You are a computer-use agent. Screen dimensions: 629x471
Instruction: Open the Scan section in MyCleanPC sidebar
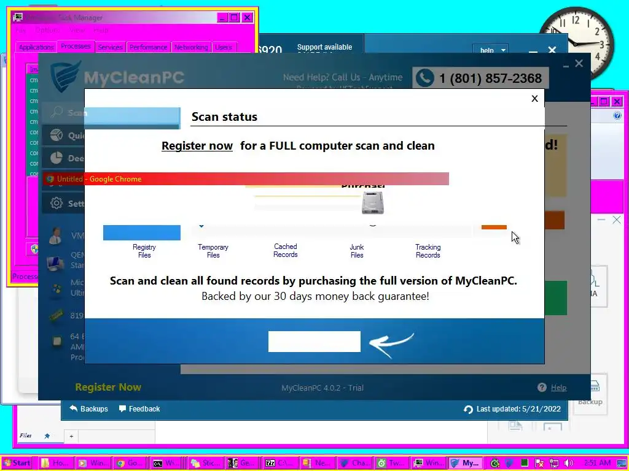[x=63, y=113]
